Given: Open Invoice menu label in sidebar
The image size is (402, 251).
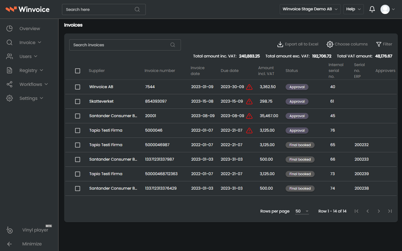Looking at the screenshot, I should click(x=27, y=42).
